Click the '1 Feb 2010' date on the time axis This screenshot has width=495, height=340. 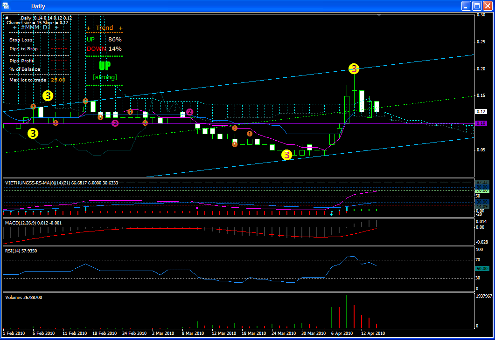pos(14,333)
